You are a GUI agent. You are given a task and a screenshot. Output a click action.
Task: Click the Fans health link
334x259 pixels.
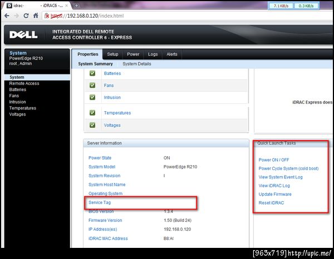tap(109, 85)
